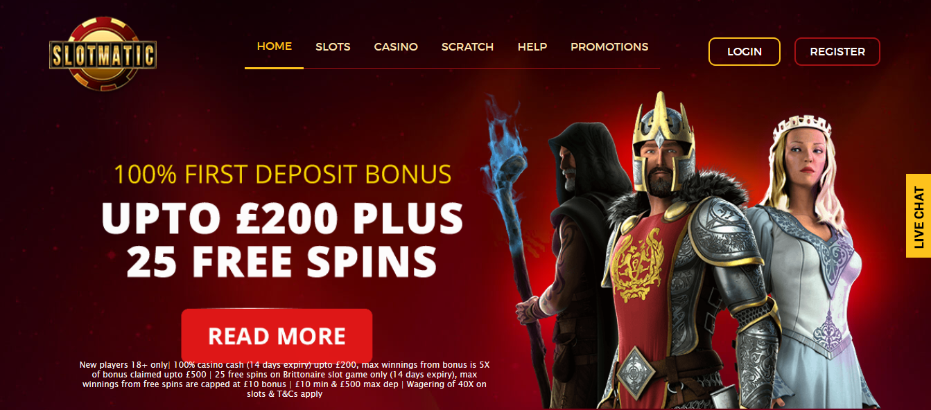Click the REGISTER button

pyautogui.click(x=837, y=51)
